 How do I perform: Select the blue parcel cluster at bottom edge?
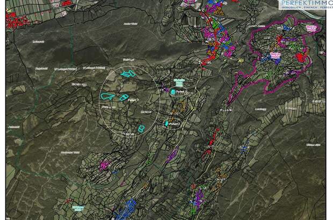point(128,208)
